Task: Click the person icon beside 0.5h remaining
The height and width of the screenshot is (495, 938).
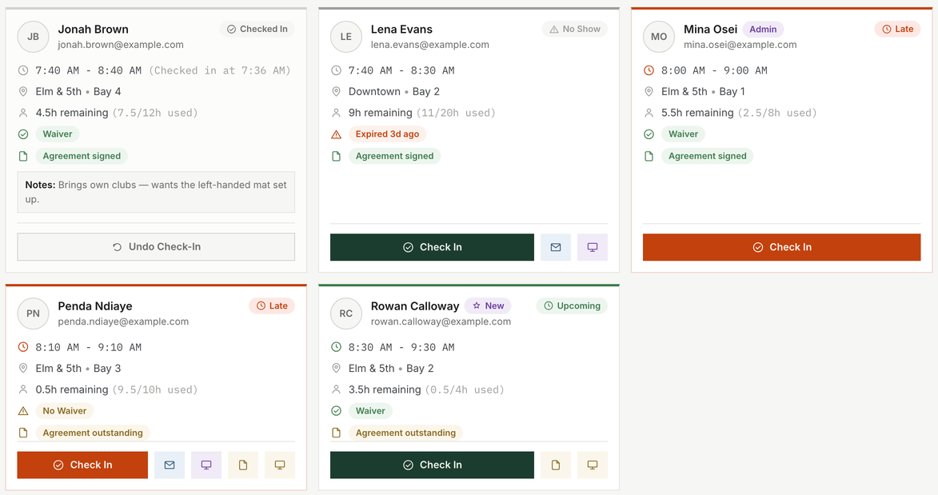Action: 22,389
